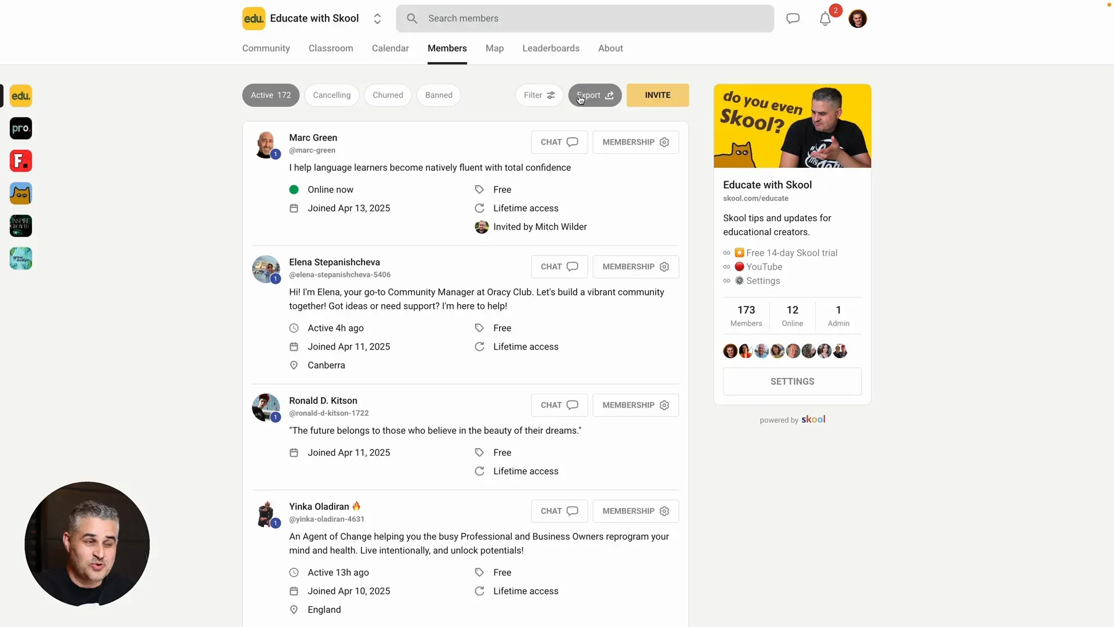Click the Invited by Mitch Wilder avatar
The image size is (1114, 627).
click(482, 227)
